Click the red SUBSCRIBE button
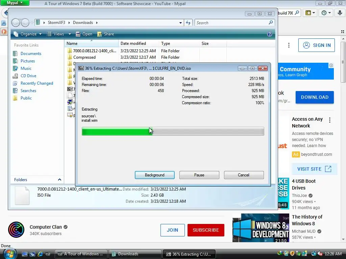This screenshot has height=259, width=346. coord(206,230)
